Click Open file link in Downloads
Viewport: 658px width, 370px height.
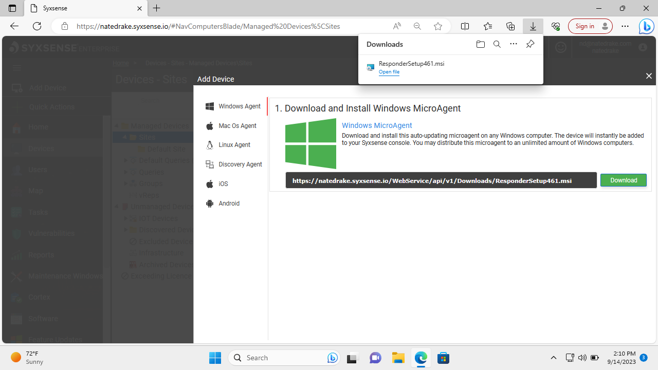coord(389,72)
